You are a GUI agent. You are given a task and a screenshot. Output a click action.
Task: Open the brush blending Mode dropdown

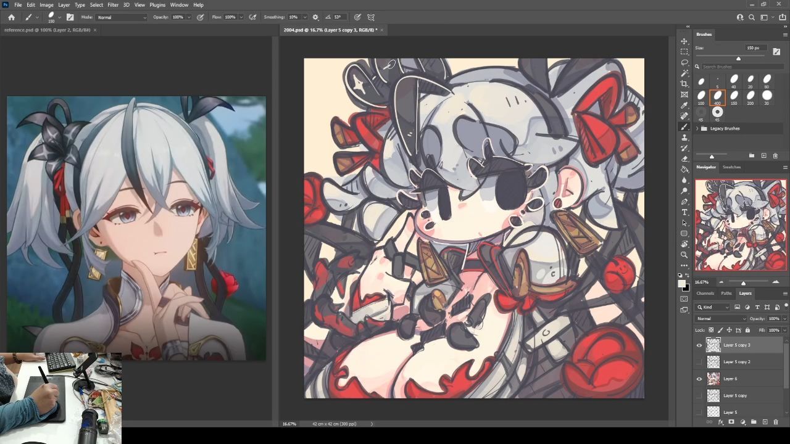pyautogui.click(x=122, y=17)
